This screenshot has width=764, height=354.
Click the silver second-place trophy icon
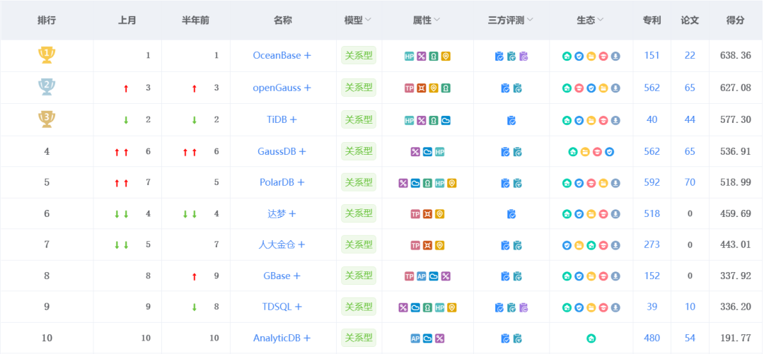47,87
